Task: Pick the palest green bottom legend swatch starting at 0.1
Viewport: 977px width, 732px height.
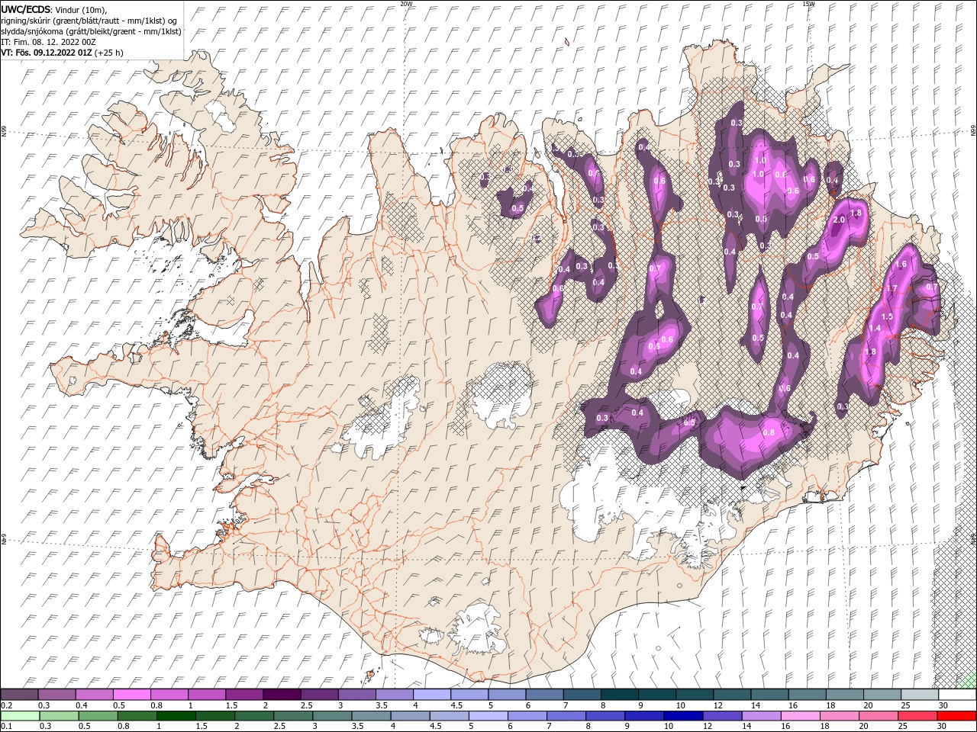Action: (20, 716)
